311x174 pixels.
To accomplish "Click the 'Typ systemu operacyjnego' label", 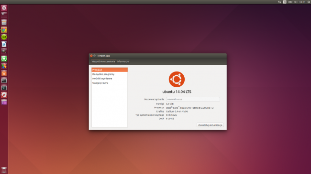I will tap(150, 115).
